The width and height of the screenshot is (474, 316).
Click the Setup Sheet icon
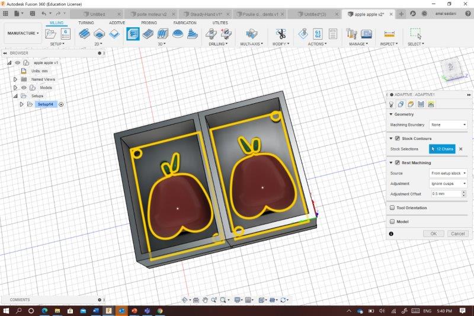pyautogui.click(x=333, y=34)
